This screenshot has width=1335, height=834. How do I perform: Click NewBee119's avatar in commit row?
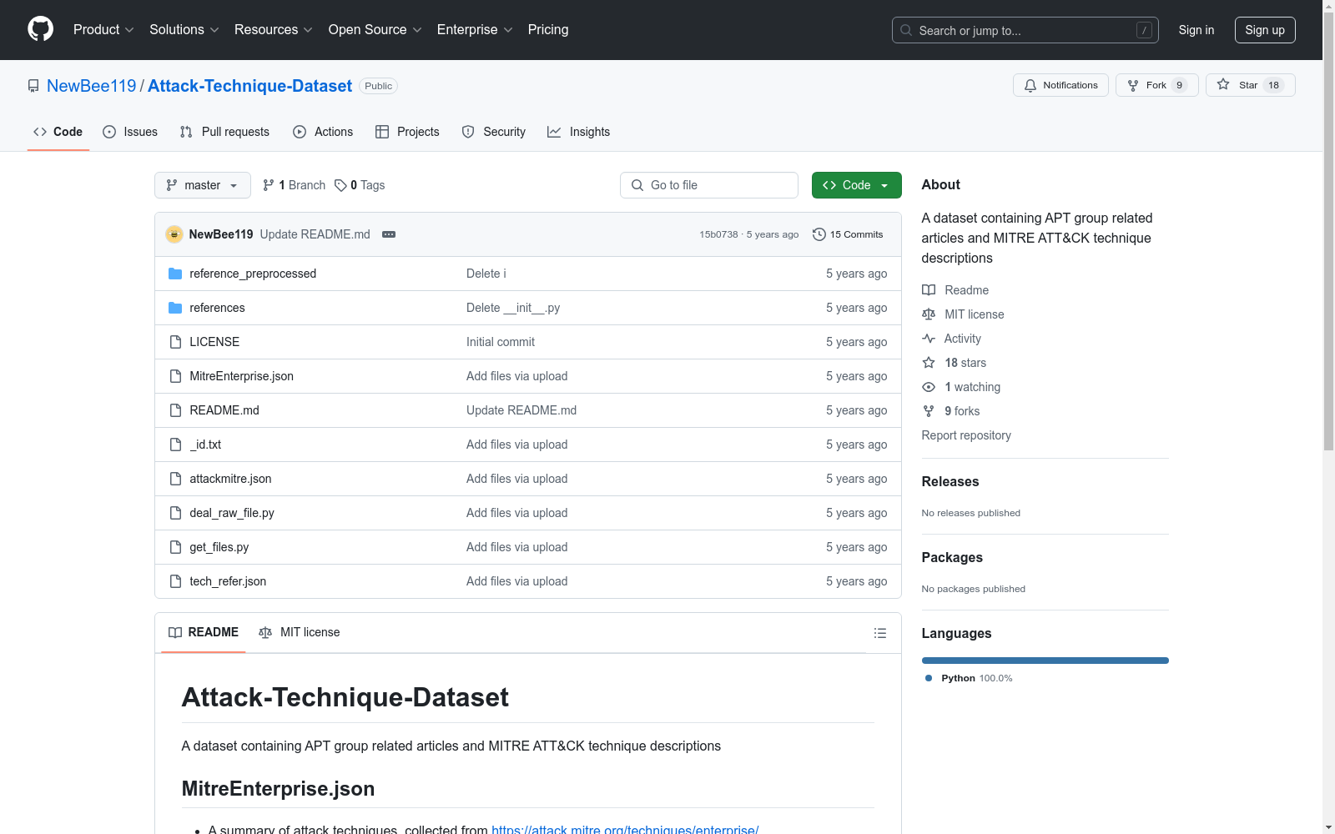tap(174, 234)
